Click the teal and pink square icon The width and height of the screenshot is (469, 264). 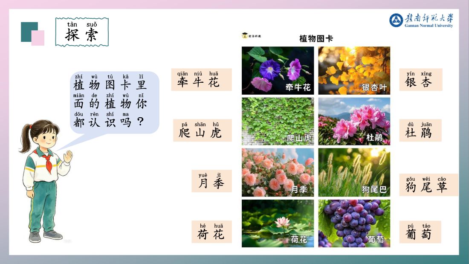tap(32, 34)
